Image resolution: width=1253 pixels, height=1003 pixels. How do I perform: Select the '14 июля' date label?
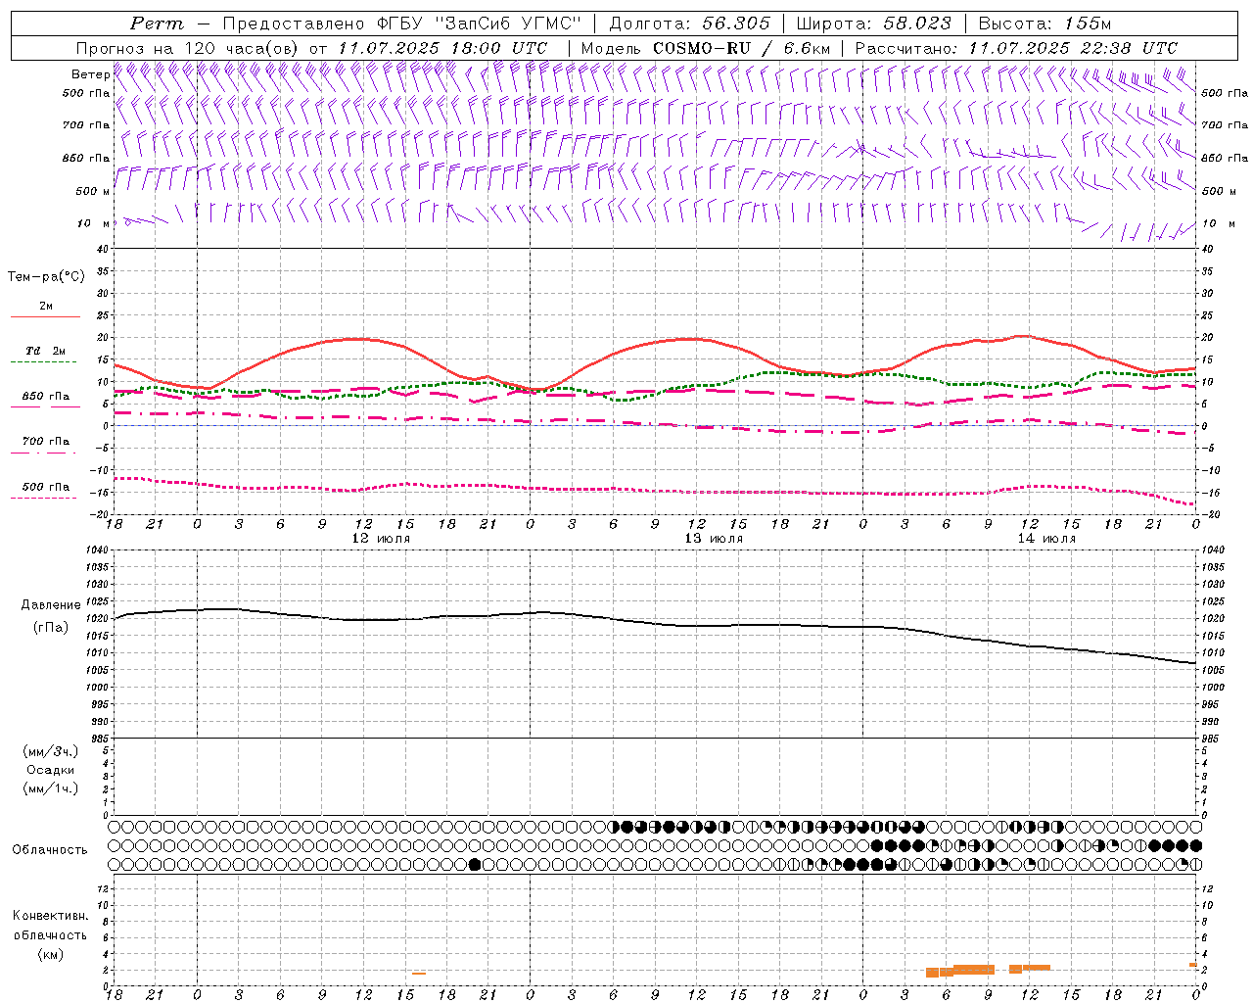point(1046,539)
